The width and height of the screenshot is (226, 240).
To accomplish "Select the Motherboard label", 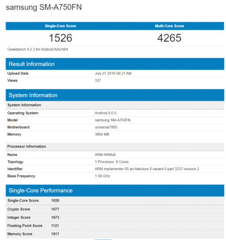I will [x=18, y=127].
